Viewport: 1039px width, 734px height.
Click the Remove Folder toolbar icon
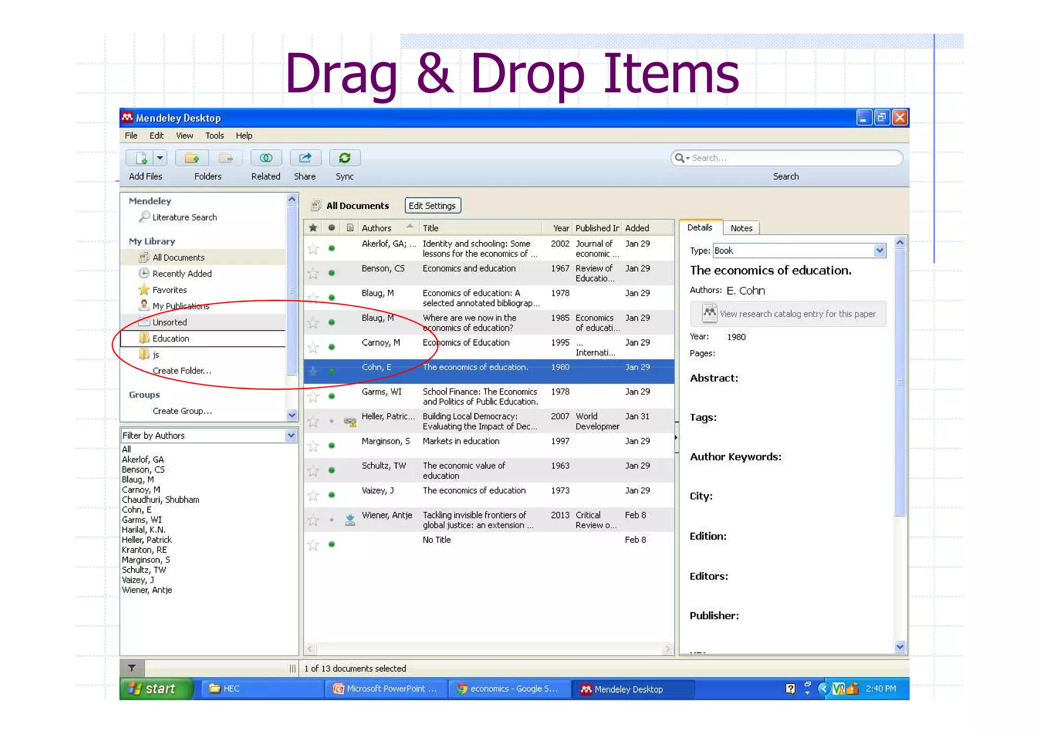[225, 158]
